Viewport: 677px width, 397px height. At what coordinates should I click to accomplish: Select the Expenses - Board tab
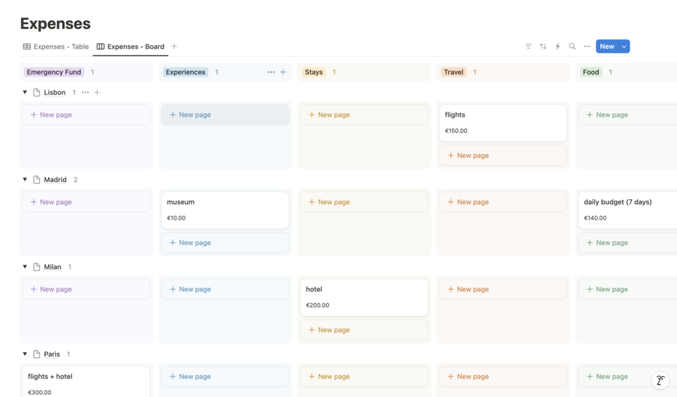tap(131, 47)
